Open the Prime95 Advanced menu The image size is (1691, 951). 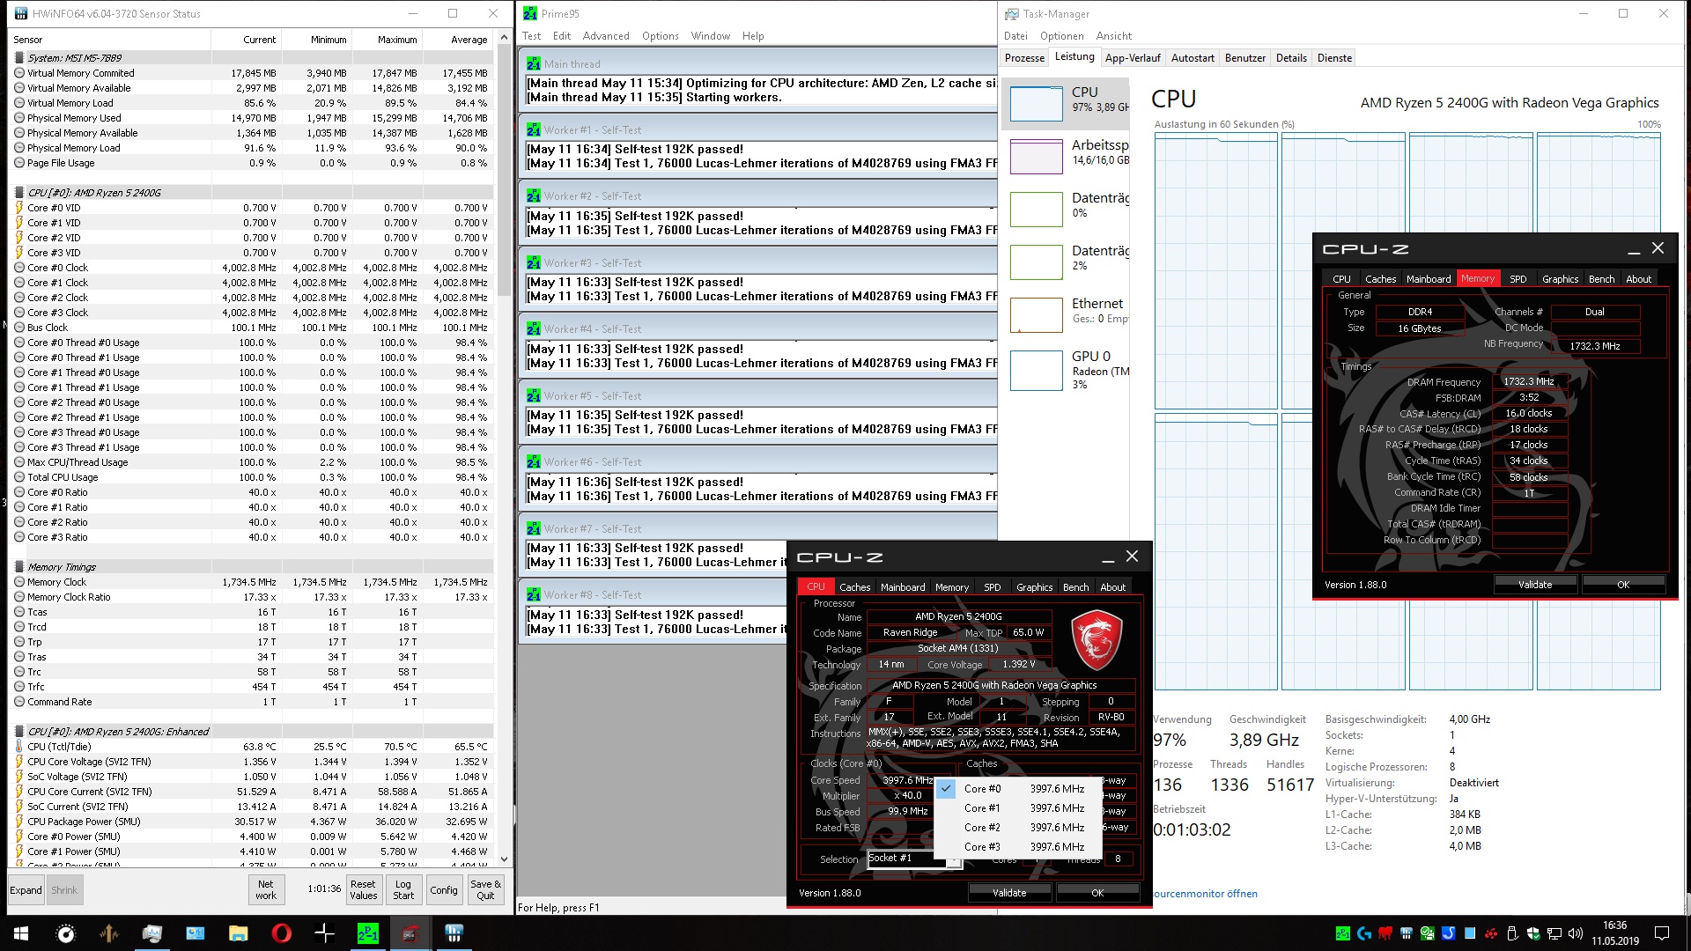[x=606, y=36]
